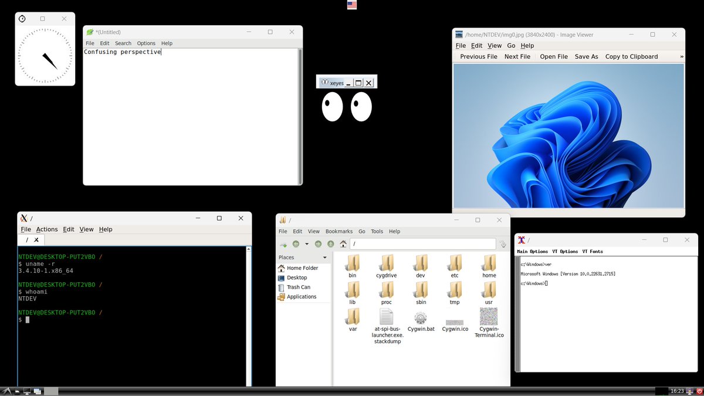Viewport: 704px width, 396px height.
Task: Click Previous File in Image Viewer
Action: coord(479,57)
